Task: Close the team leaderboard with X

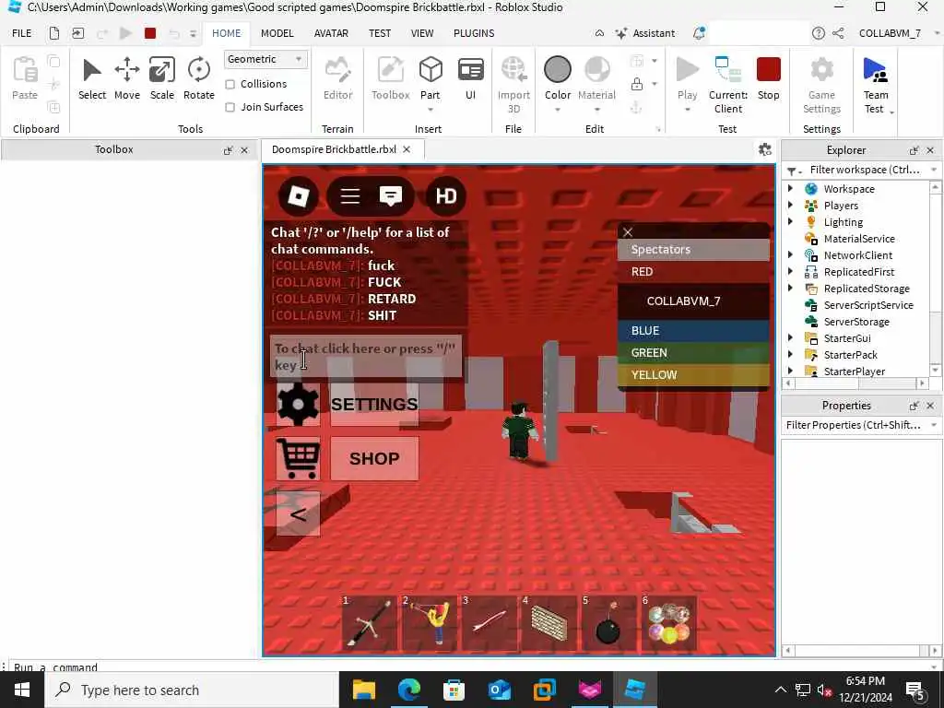Action: (x=628, y=231)
